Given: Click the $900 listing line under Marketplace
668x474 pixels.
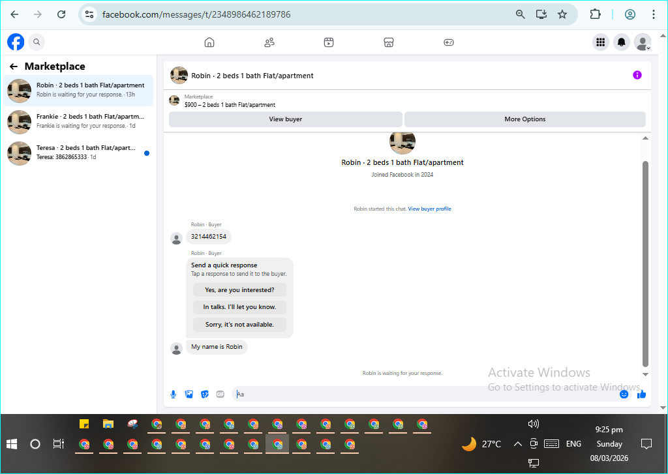Looking at the screenshot, I should point(230,105).
